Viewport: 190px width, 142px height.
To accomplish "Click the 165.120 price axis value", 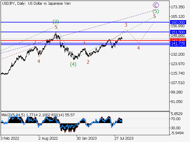I will click(178, 17).
